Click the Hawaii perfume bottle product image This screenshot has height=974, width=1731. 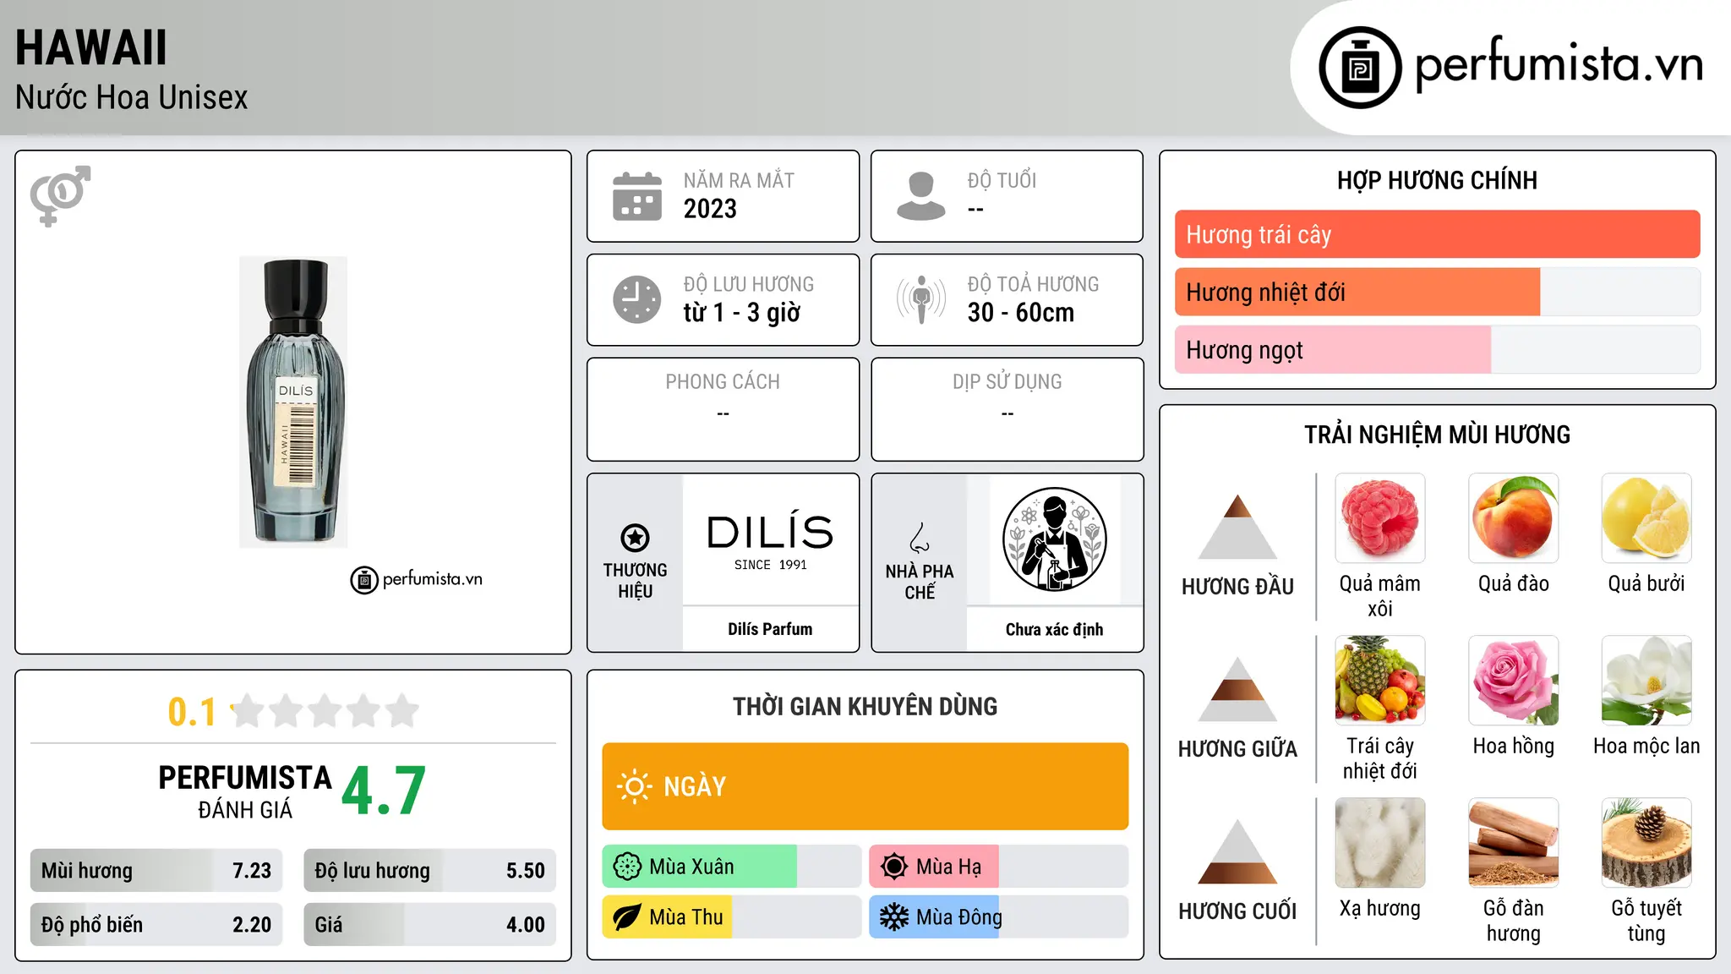coord(293,402)
